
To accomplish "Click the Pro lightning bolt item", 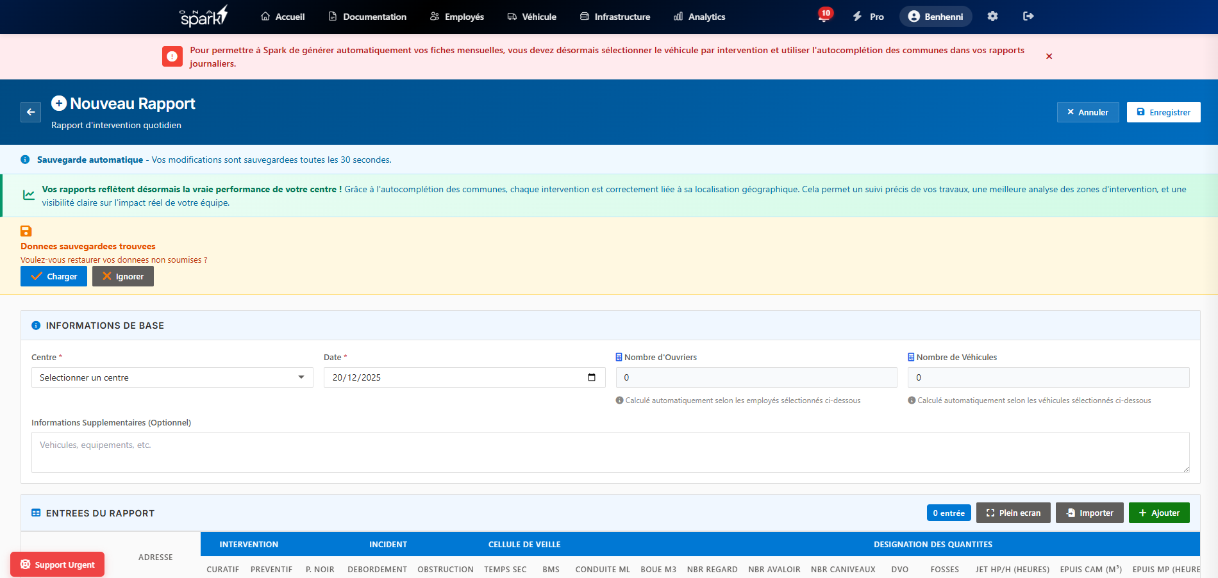I will coord(868,17).
